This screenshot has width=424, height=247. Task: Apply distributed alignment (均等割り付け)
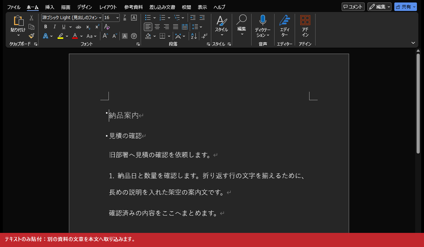(184, 27)
